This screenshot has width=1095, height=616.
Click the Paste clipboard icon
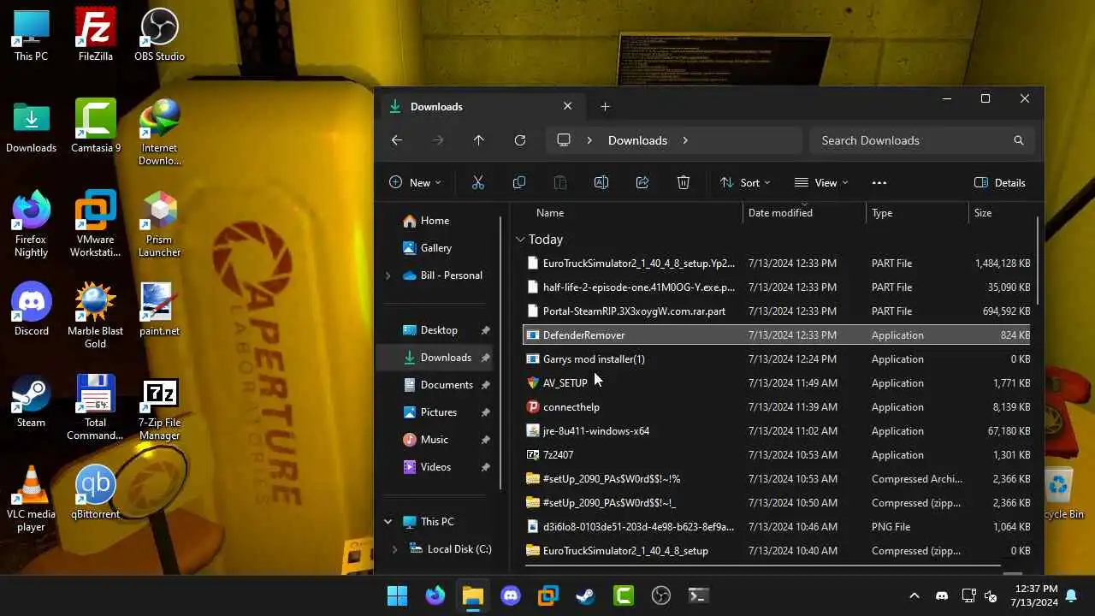tap(560, 182)
